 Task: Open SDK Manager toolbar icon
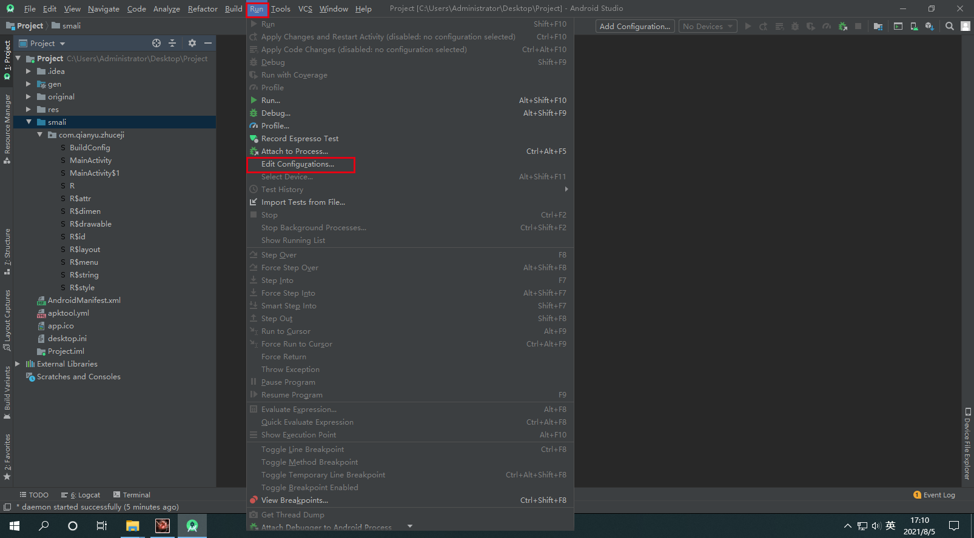[x=929, y=26]
